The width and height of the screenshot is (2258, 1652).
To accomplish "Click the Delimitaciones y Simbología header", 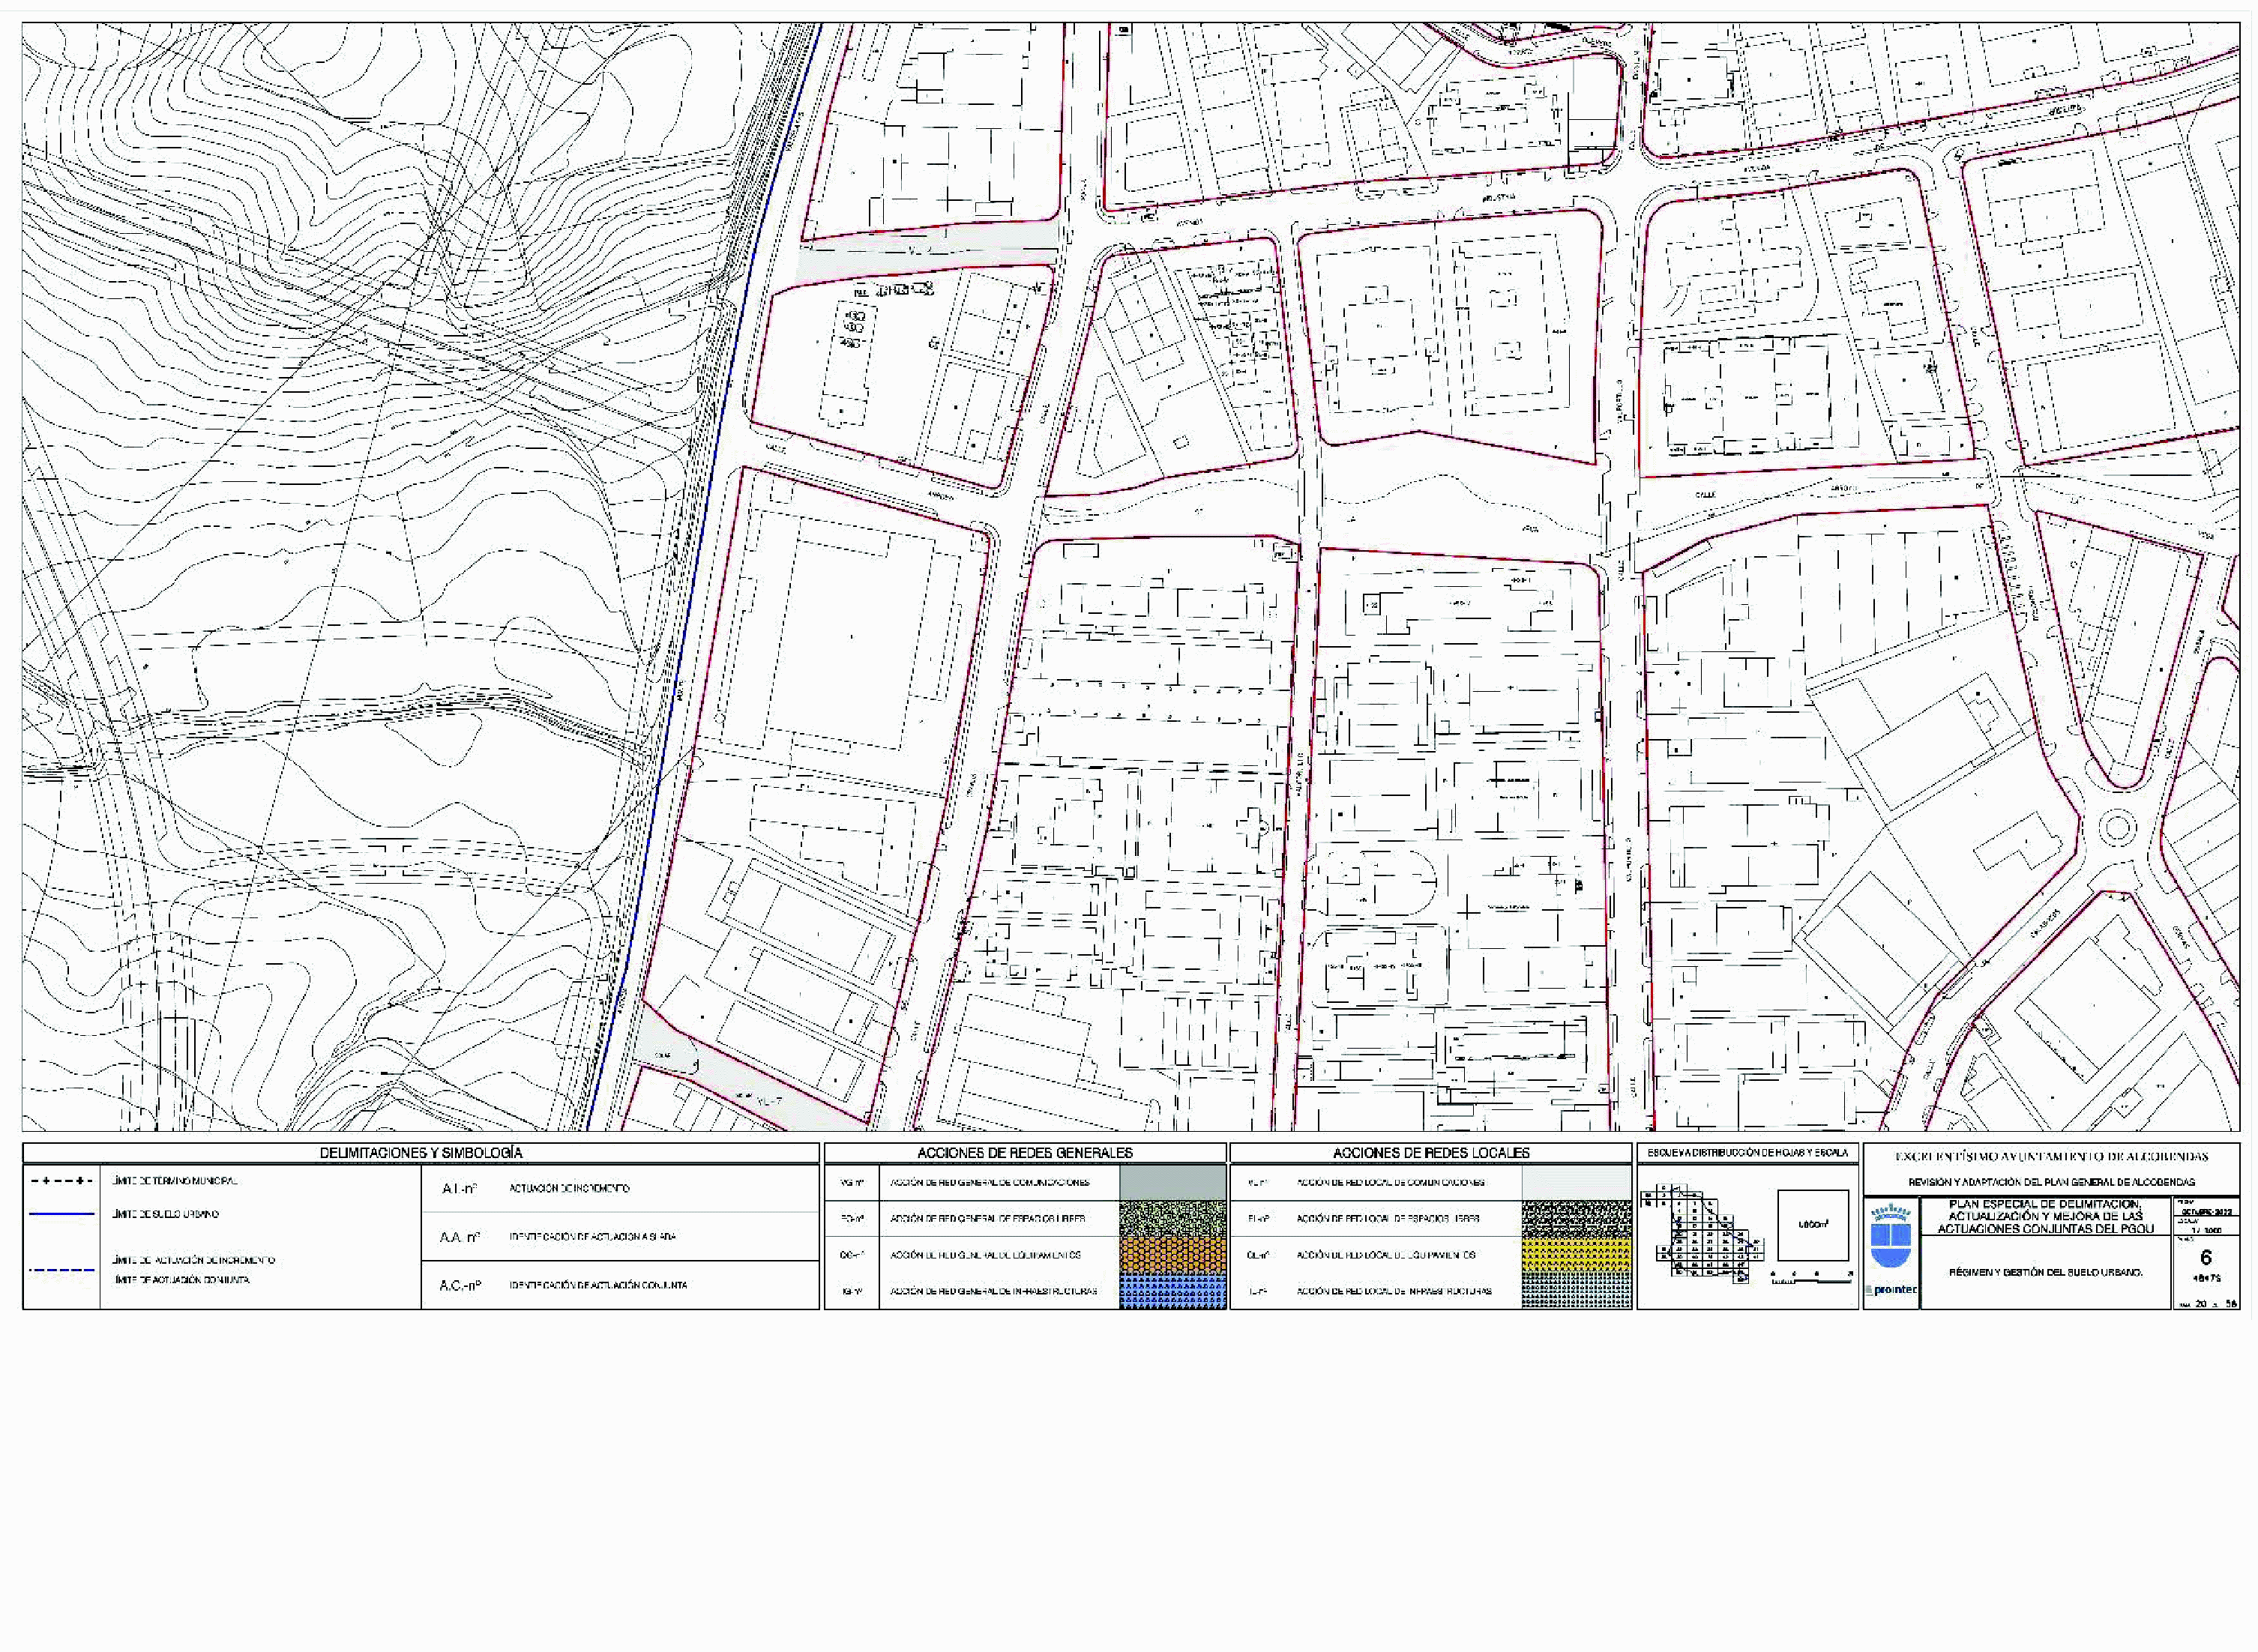I will point(421,1153).
